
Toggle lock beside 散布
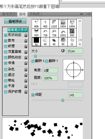pyautogui.click(x=26, y=41)
